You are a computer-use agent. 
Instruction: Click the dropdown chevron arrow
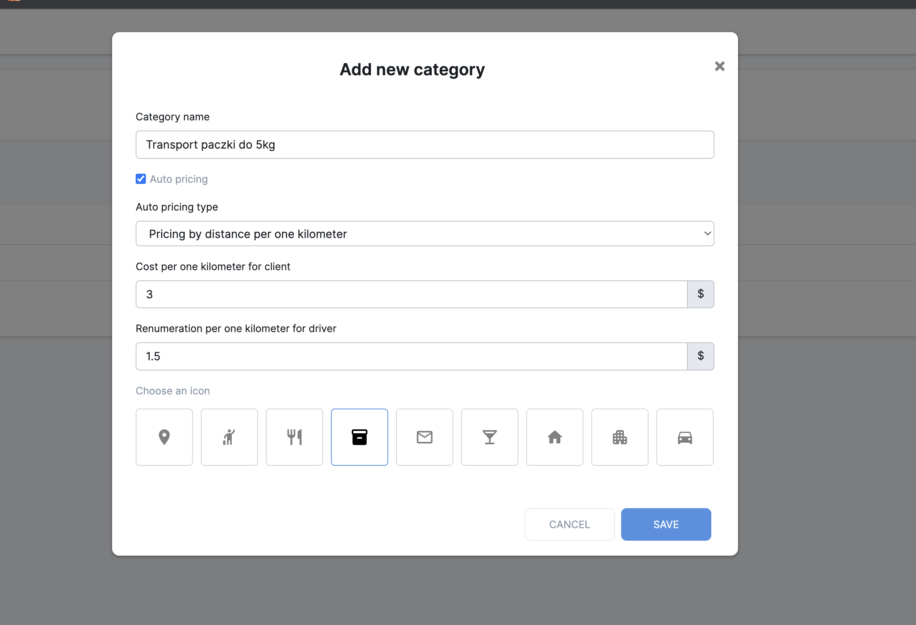707,234
